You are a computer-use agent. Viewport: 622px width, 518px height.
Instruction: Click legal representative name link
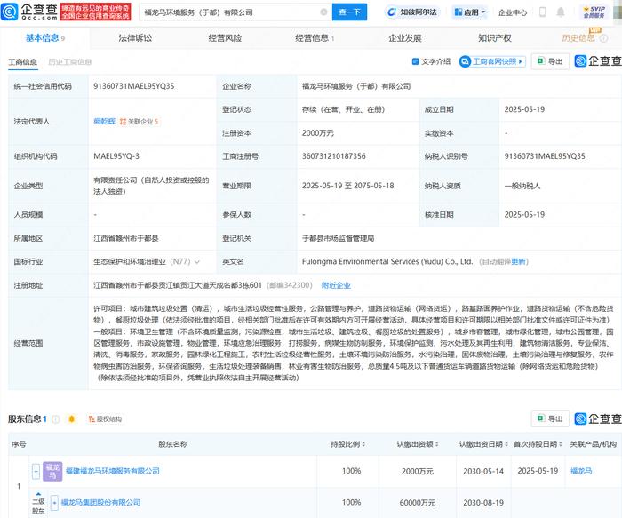pyautogui.click(x=104, y=122)
